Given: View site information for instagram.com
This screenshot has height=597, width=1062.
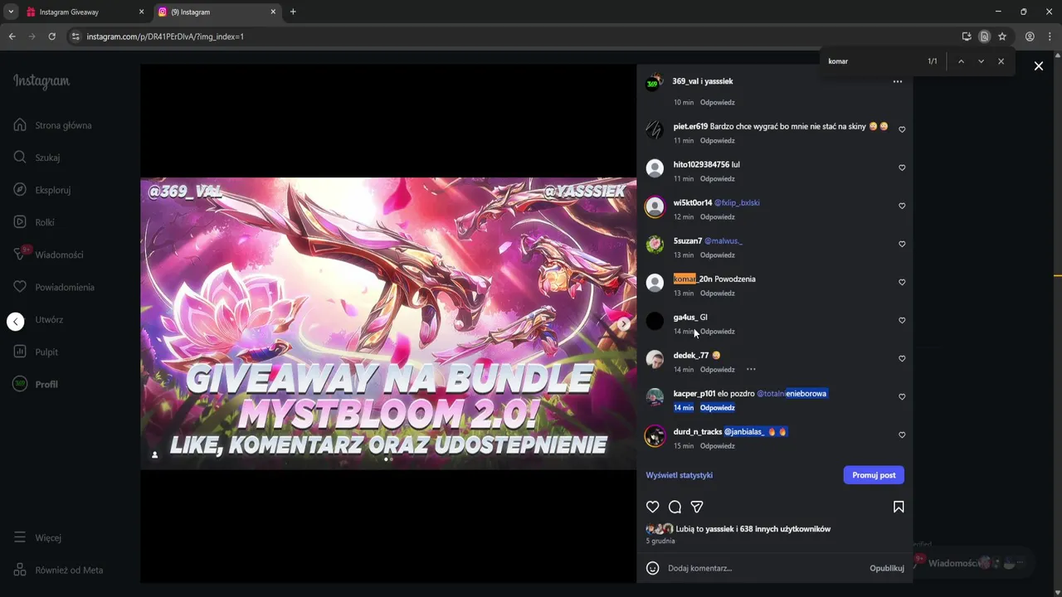Looking at the screenshot, I should coord(76,36).
